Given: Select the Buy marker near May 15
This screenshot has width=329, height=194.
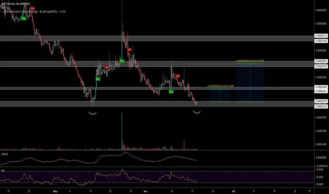Looking at the screenshot, I should click(98, 79).
